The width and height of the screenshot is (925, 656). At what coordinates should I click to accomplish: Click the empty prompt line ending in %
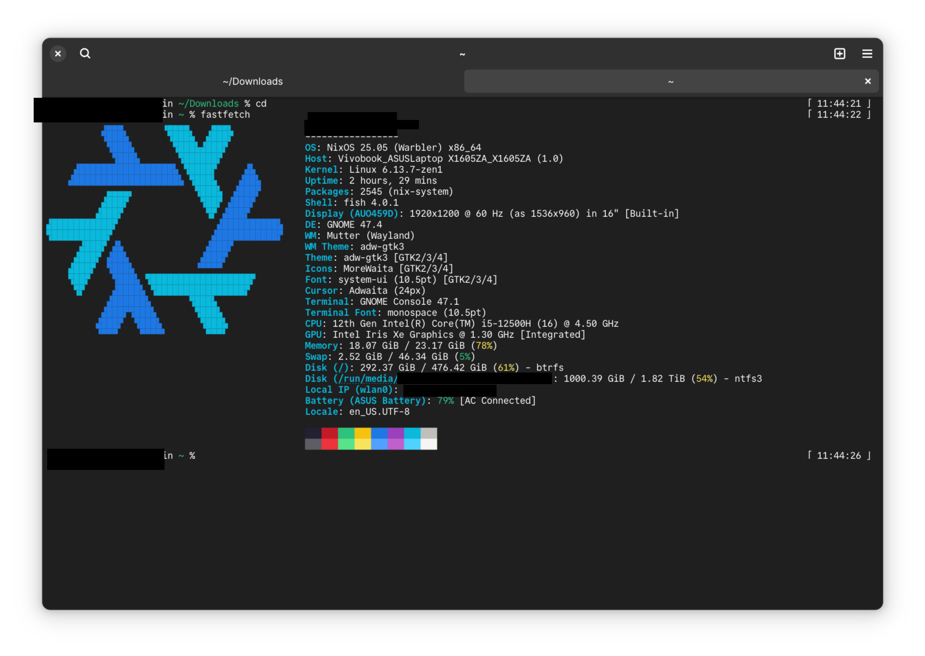pyautogui.click(x=180, y=456)
